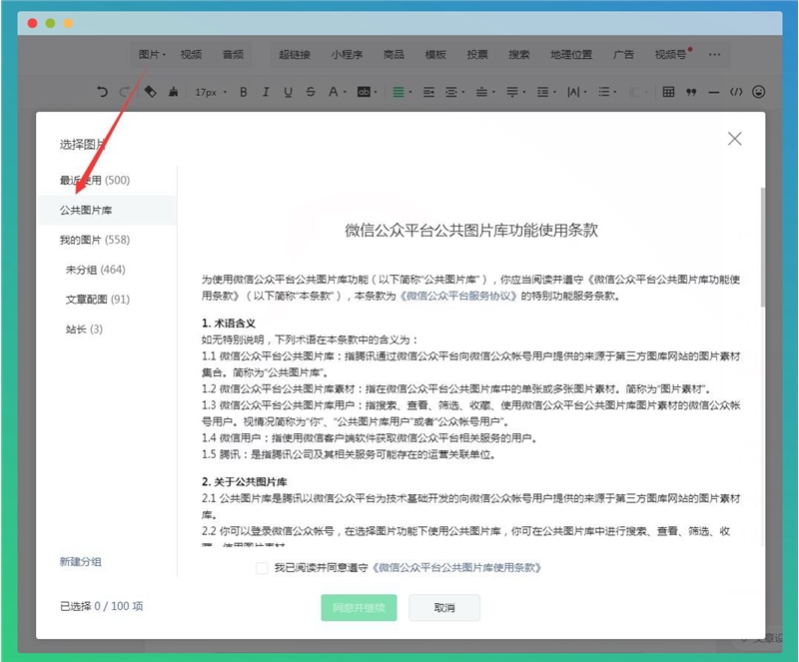Toggle italic formatting with the I icon
799x662 pixels.
[266, 92]
